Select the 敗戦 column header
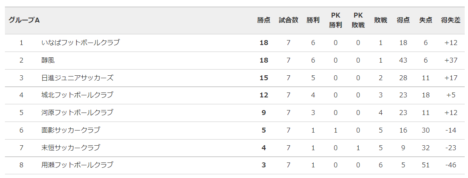This screenshot has height=178, width=468. pyautogui.click(x=380, y=20)
